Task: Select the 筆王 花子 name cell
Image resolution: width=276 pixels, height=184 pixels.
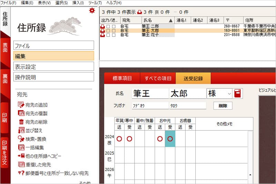Action: pyautogui.click(x=158, y=35)
